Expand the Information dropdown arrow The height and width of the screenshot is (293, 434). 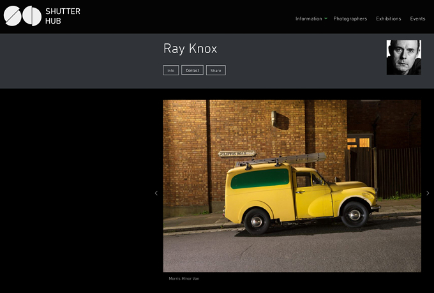pyautogui.click(x=325, y=19)
